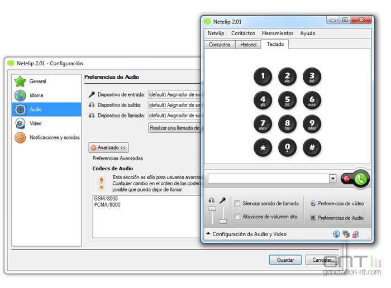The image size is (391, 288).
Task: Tap the 3 def keypad button
Action: (312, 76)
